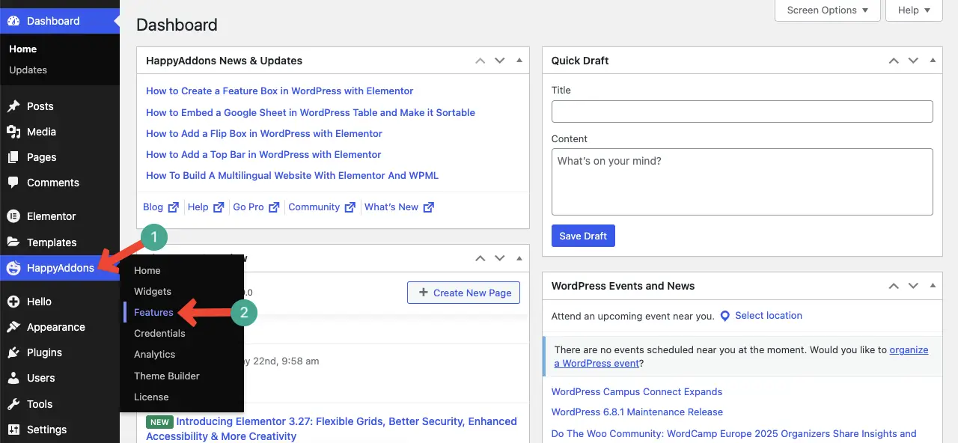The width and height of the screenshot is (958, 443).
Task: Open the Updates submenu item under Dashboard
Action: [28, 70]
